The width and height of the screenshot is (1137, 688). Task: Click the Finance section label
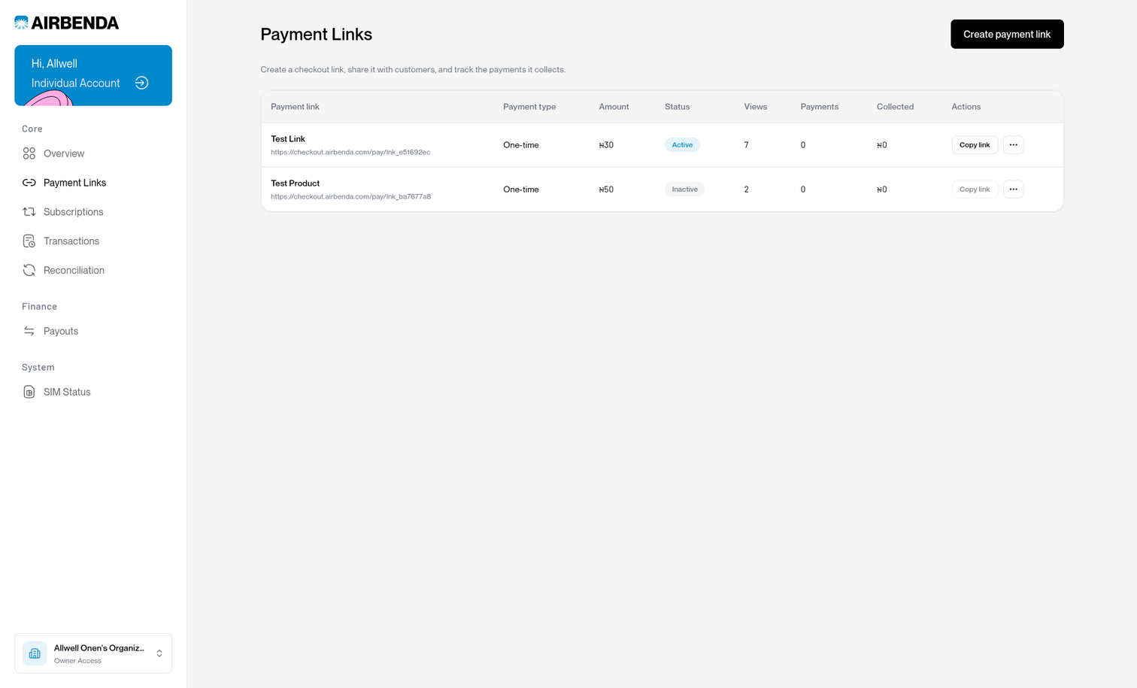[39, 307]
